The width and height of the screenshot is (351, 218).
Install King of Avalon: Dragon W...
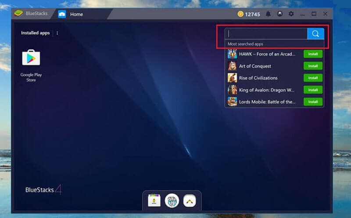point(313,90)
